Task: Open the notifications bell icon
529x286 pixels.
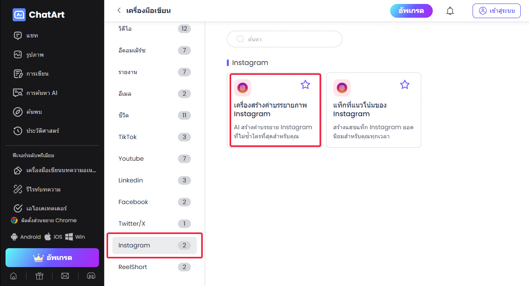Action: coord(450,11)
